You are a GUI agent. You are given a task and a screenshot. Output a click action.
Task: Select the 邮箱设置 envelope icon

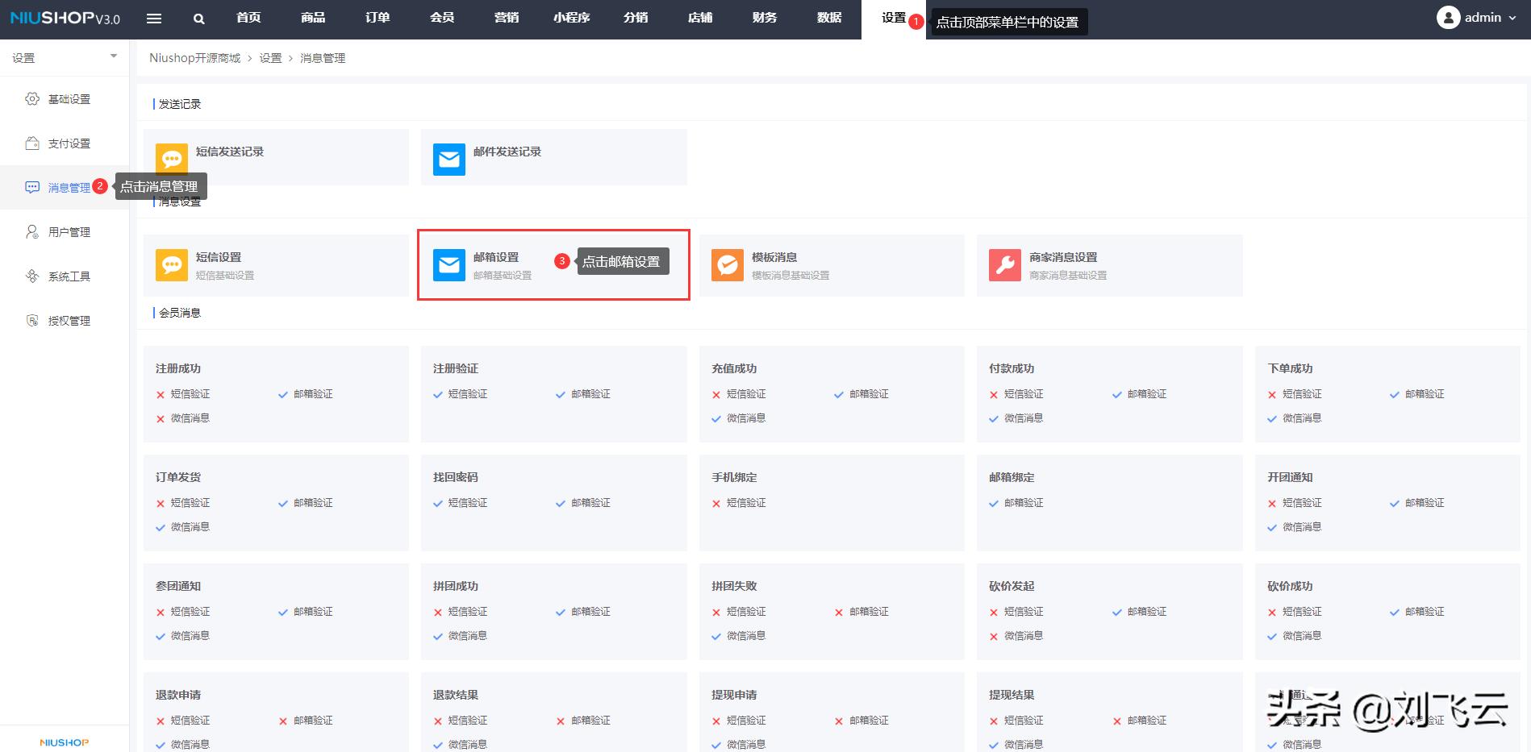point(448,264)
